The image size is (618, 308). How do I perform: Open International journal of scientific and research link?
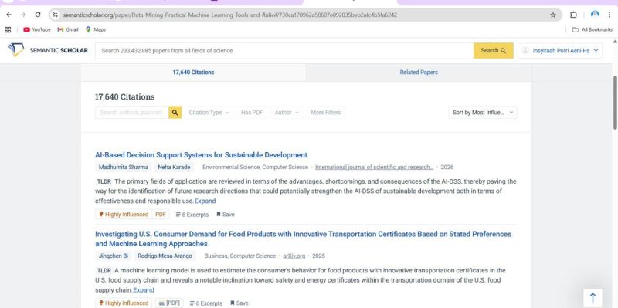point(374,167)
